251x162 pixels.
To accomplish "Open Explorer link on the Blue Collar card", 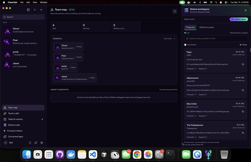I will (203, 116).
